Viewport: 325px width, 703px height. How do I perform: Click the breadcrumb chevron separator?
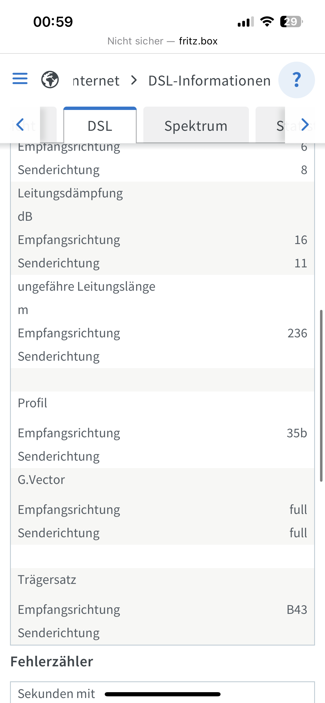tap(134, 80)
